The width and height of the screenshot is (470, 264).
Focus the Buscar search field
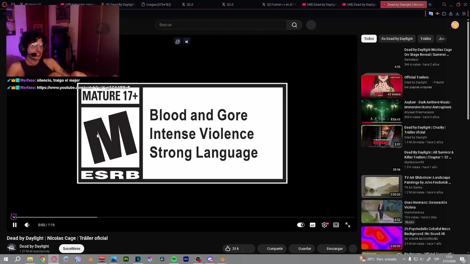pos(221,25)
